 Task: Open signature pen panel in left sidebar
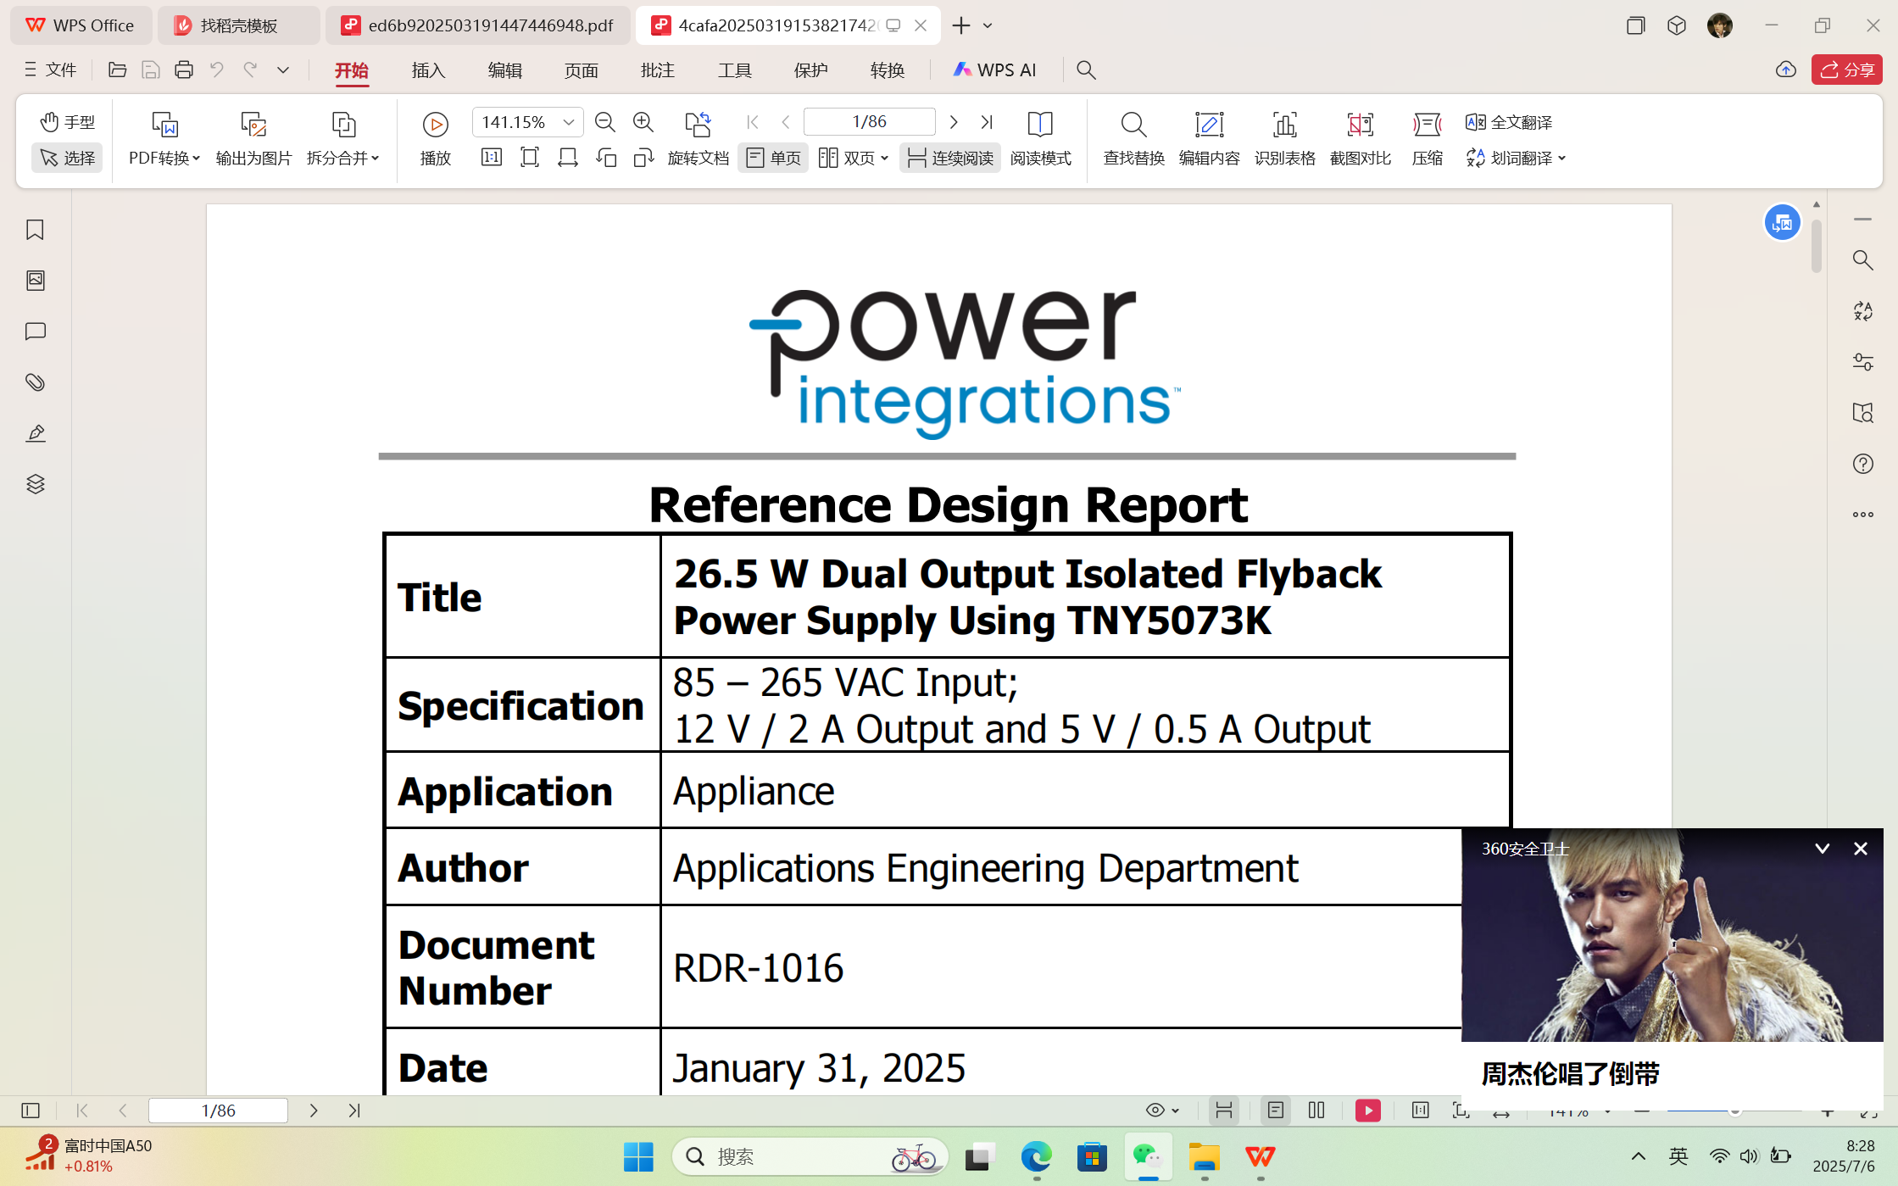pyautogui.click(x=35, y=433)
